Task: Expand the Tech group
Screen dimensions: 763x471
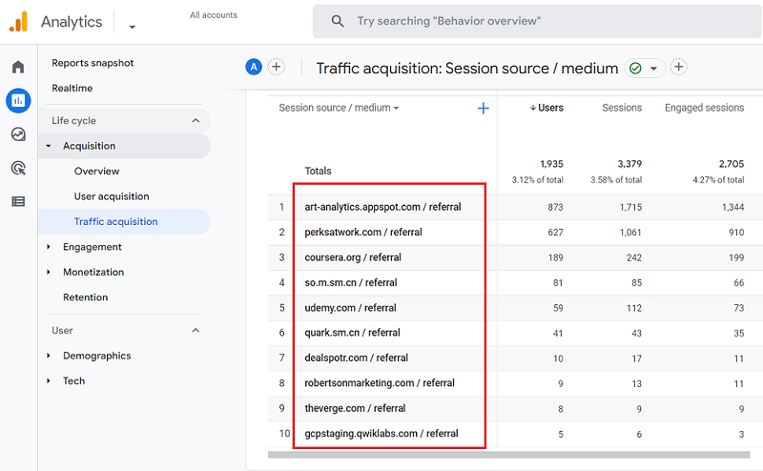Action: 49,381
